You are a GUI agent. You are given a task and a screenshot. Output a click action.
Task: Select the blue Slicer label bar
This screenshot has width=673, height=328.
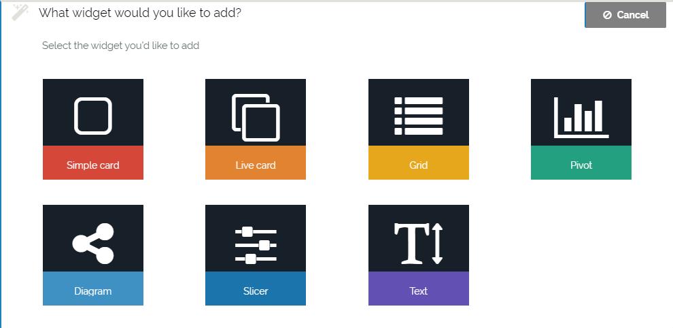coord(256,291)
